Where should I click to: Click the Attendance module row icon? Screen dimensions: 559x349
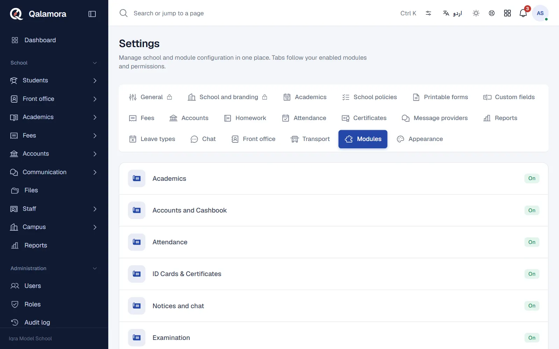(137, 242)
